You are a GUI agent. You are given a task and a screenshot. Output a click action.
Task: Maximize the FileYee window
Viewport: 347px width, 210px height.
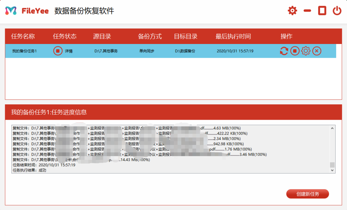pyautogui.click(x=322, y=11)
